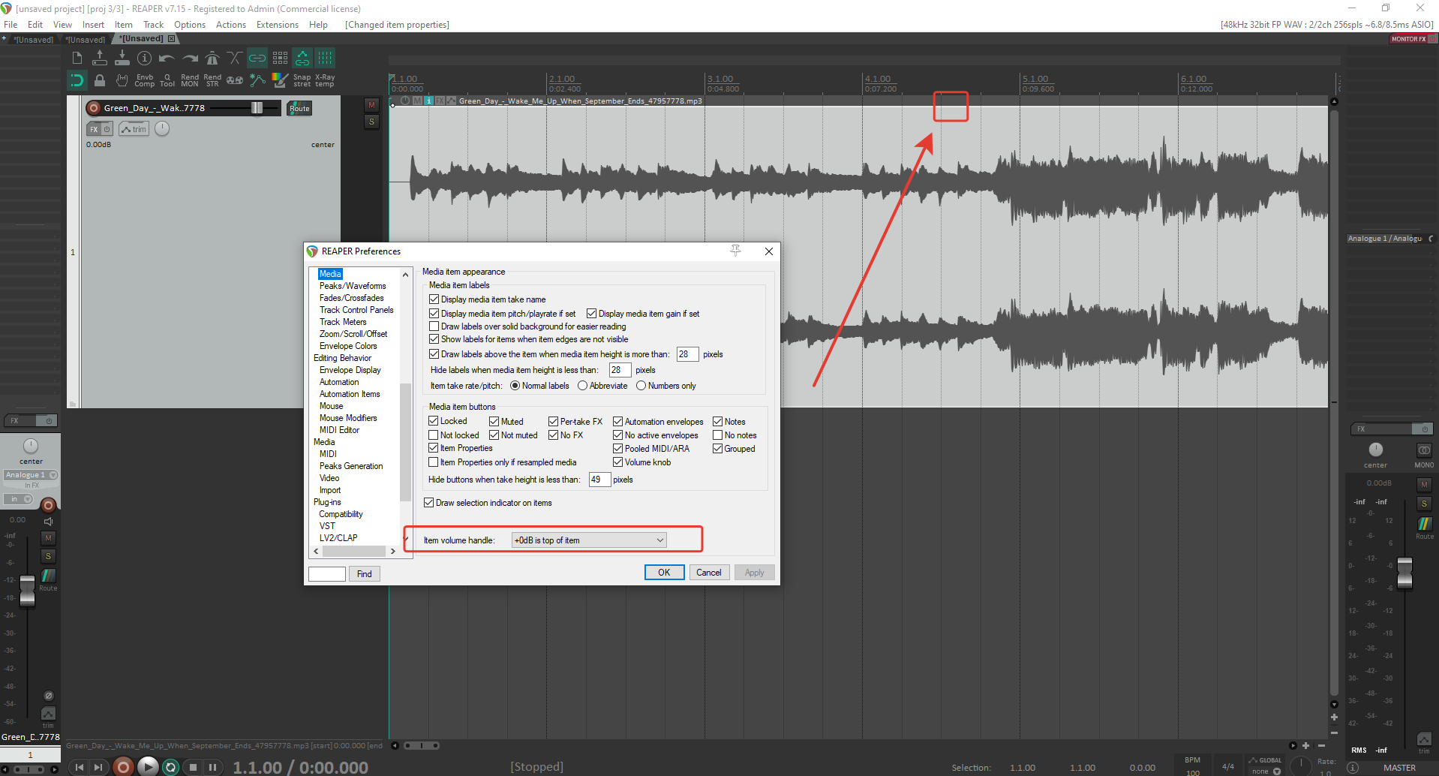Click the Rend MON toolbar button

(x=190, y=80)
